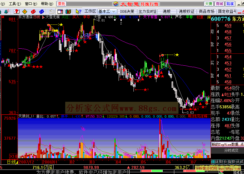Click the 9870.99 index in status bar
Image resolution: width=244 pixels, height=174 pixels.
click(91, 167)
